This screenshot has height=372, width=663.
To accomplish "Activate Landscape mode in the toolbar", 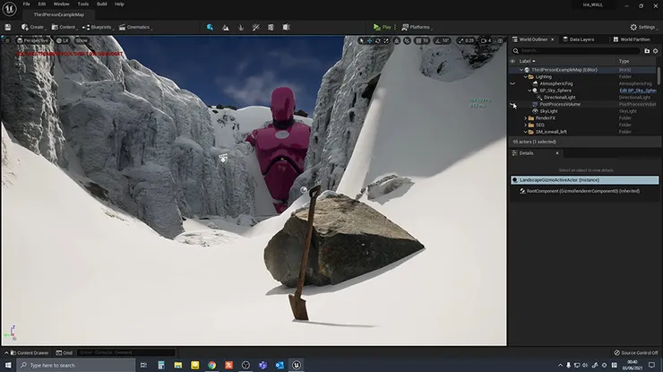I will tap(226, 27).
